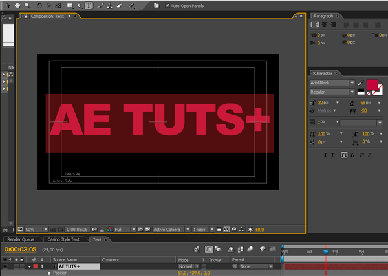Screen dimensions: 388x276
Task: Click the +0,0 exposure value
Action: 259,230
